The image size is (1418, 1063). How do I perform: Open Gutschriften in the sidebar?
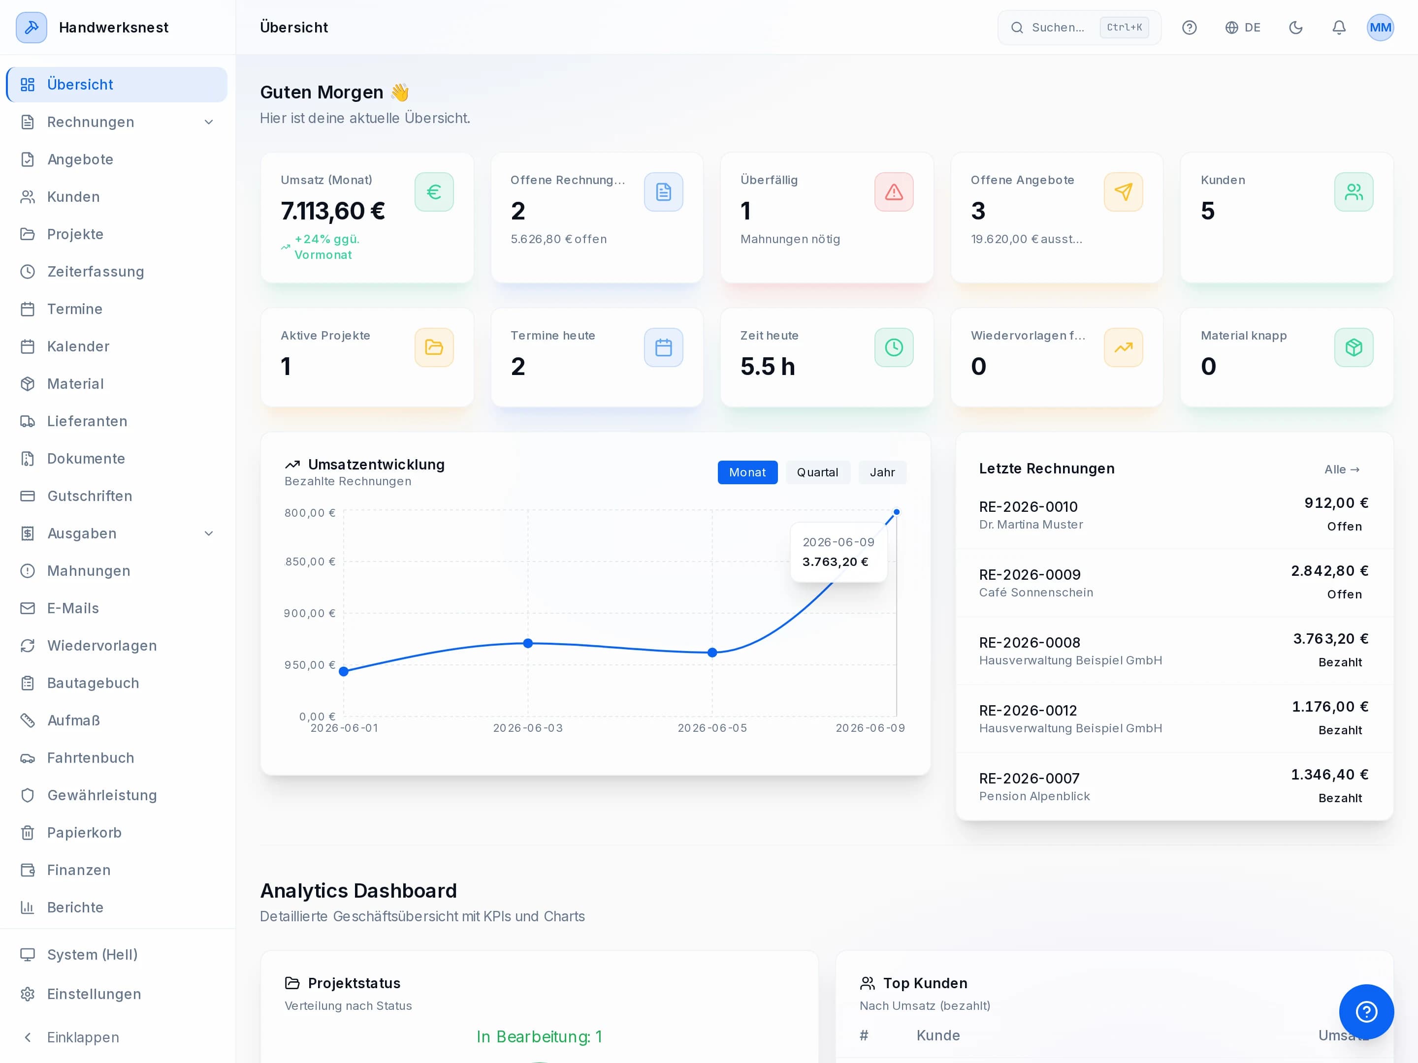tap(117, 496)
